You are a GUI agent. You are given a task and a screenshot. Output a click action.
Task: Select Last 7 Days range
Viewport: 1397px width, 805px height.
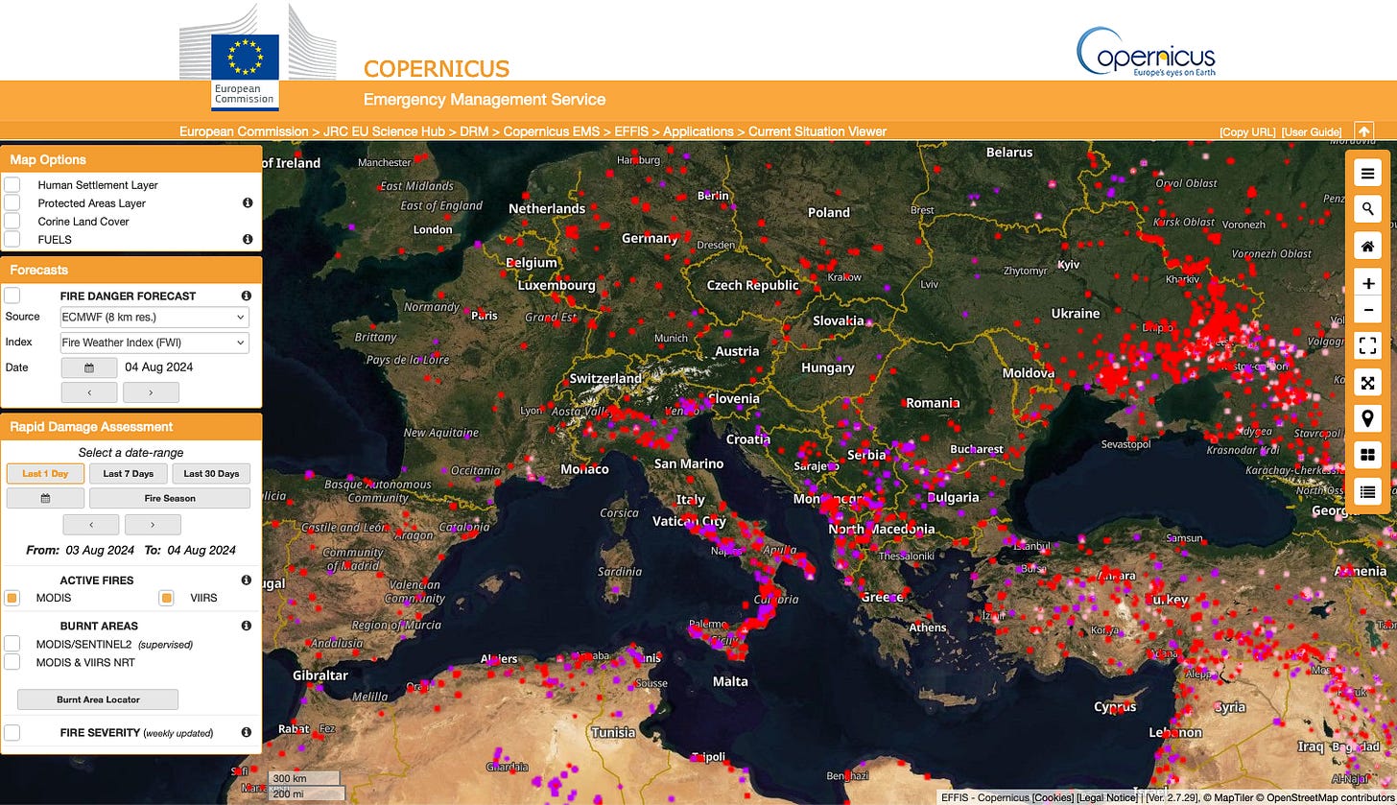129,473
